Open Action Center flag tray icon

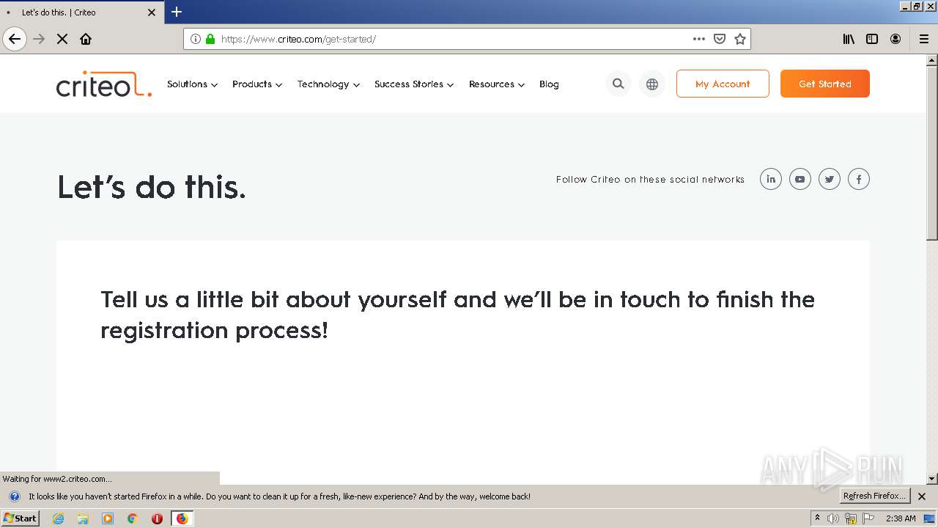coord(867,518)
